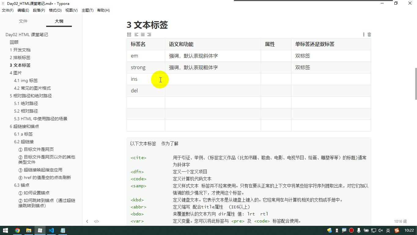Open the 视图(V) menu
Image resolution: width=417 pixels, height=235 pixels.
pos(72,10)
